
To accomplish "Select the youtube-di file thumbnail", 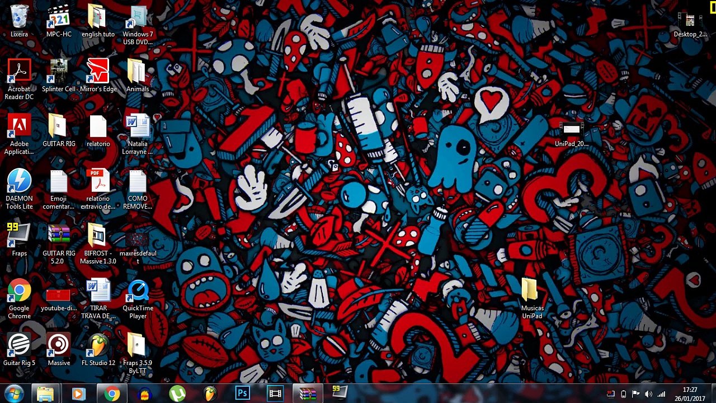I will [x=59, y=295].
